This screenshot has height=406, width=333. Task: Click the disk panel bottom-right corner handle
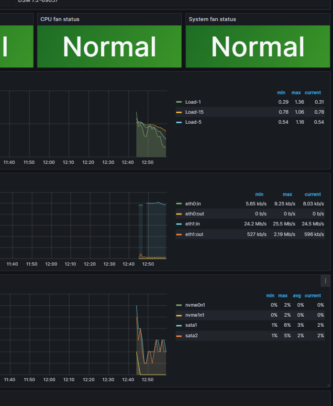pyautogui.click(x=328, y=385)
